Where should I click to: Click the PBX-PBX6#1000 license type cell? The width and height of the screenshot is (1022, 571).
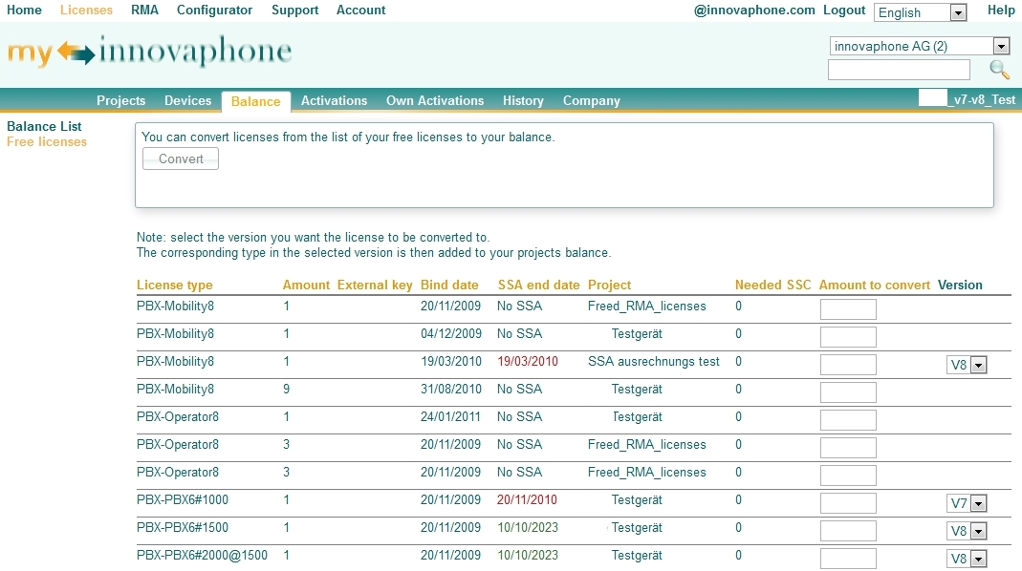(183, 500)
